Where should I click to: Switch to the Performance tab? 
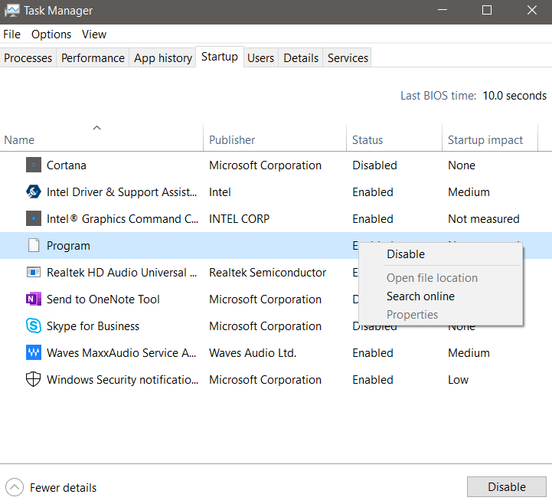[93, 57]
